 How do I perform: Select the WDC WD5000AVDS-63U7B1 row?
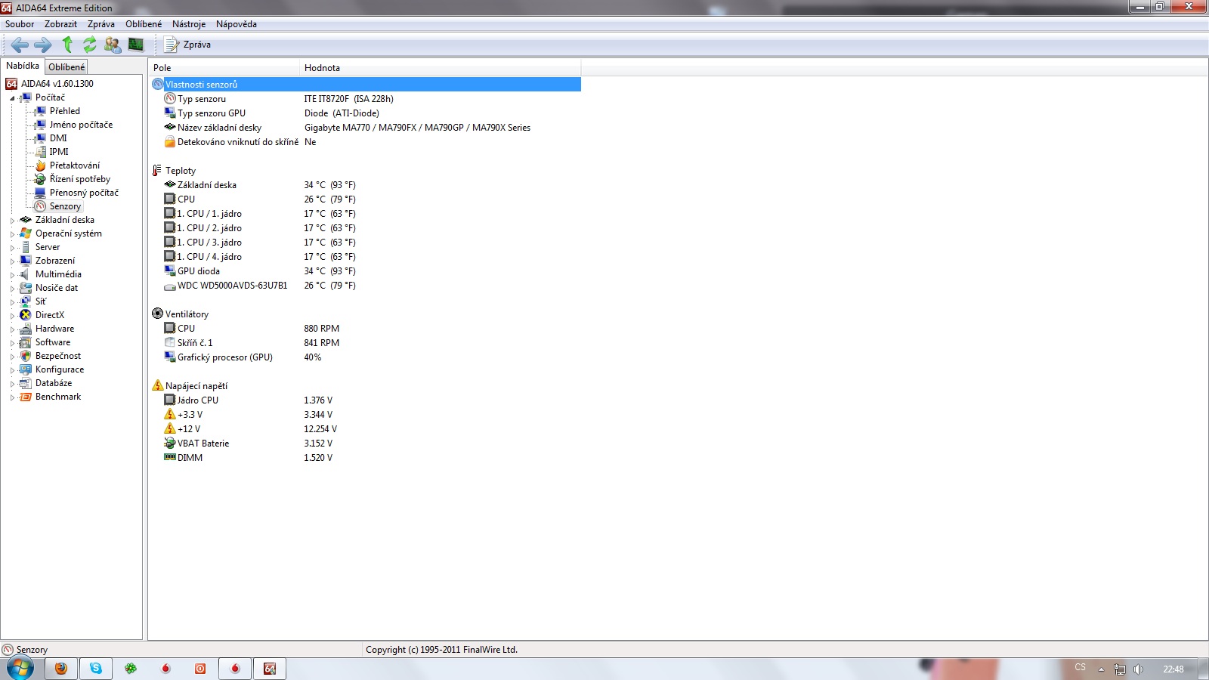tap(366, 286)
